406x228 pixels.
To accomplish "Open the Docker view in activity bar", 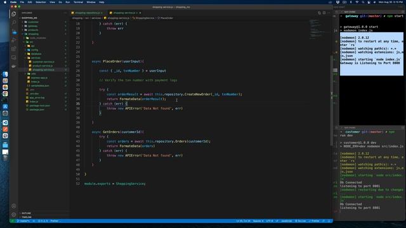I will tap(13, 66).
